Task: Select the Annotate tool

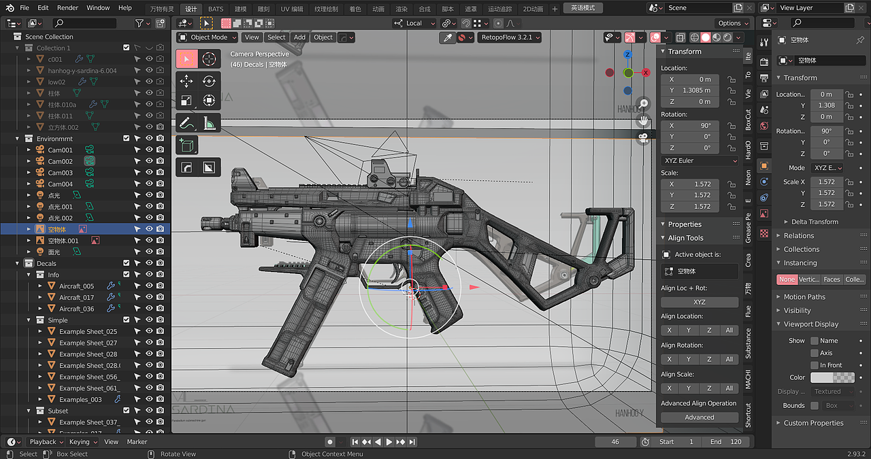Action: [186, 123]
